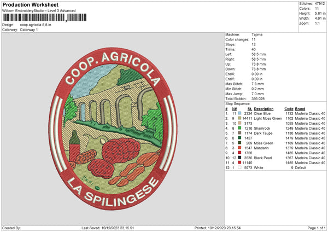Click the Left value 58.5 mm
Image resolution: width=328 pixels, height=232 pixels.
pos(259,54)
